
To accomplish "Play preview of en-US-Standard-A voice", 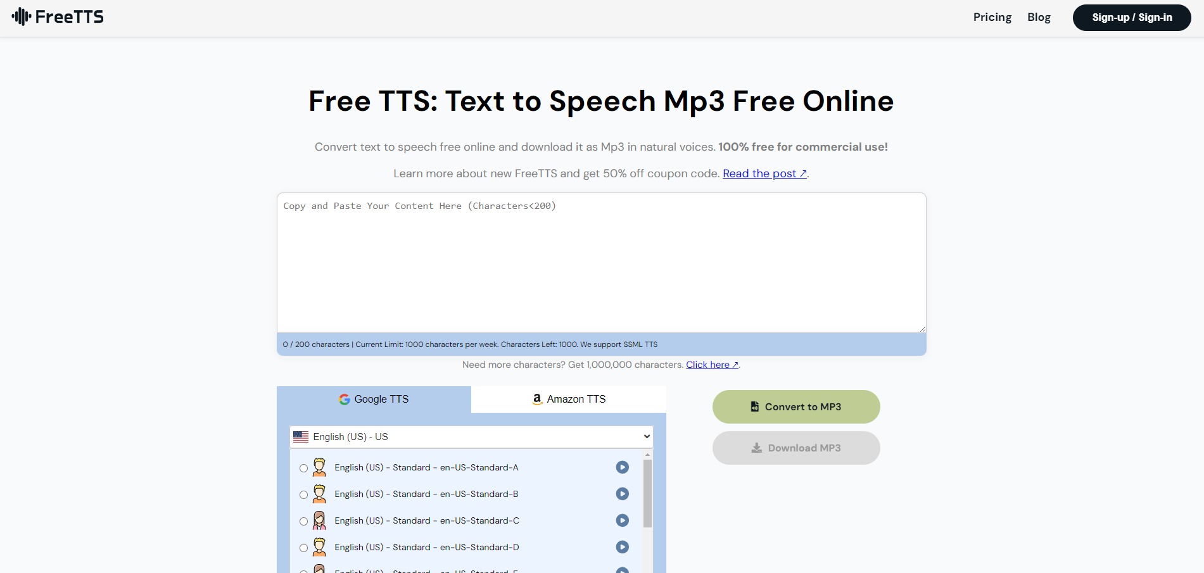I will click(x=623, y=467).
